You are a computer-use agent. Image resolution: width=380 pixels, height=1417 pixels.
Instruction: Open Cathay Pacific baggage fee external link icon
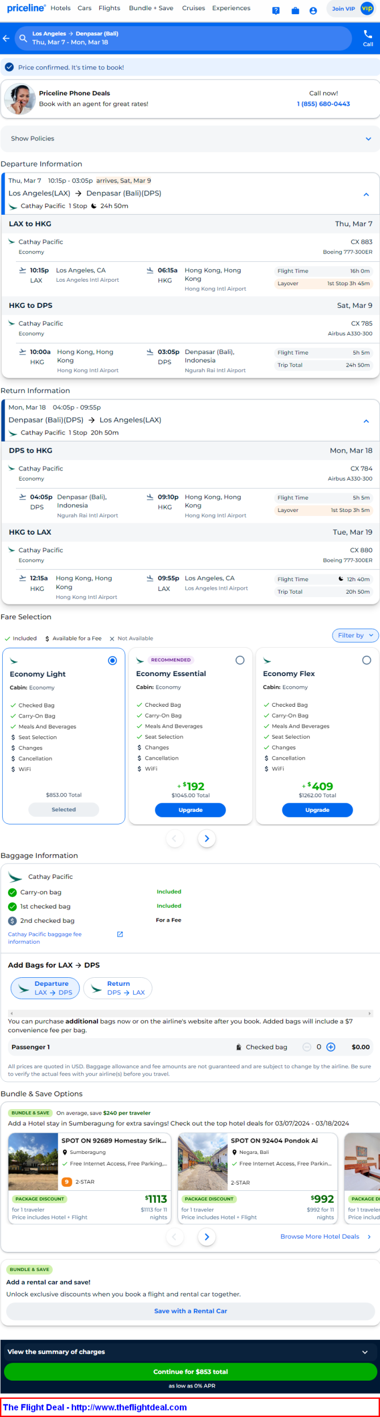120,935
